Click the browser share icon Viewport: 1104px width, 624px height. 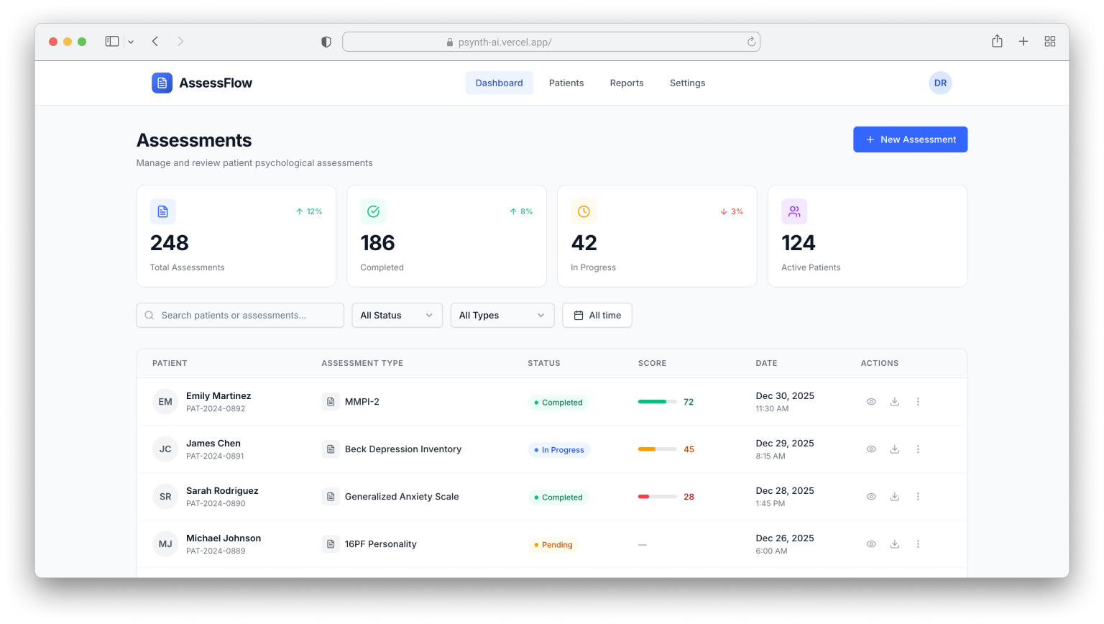[x=997, y=42]
